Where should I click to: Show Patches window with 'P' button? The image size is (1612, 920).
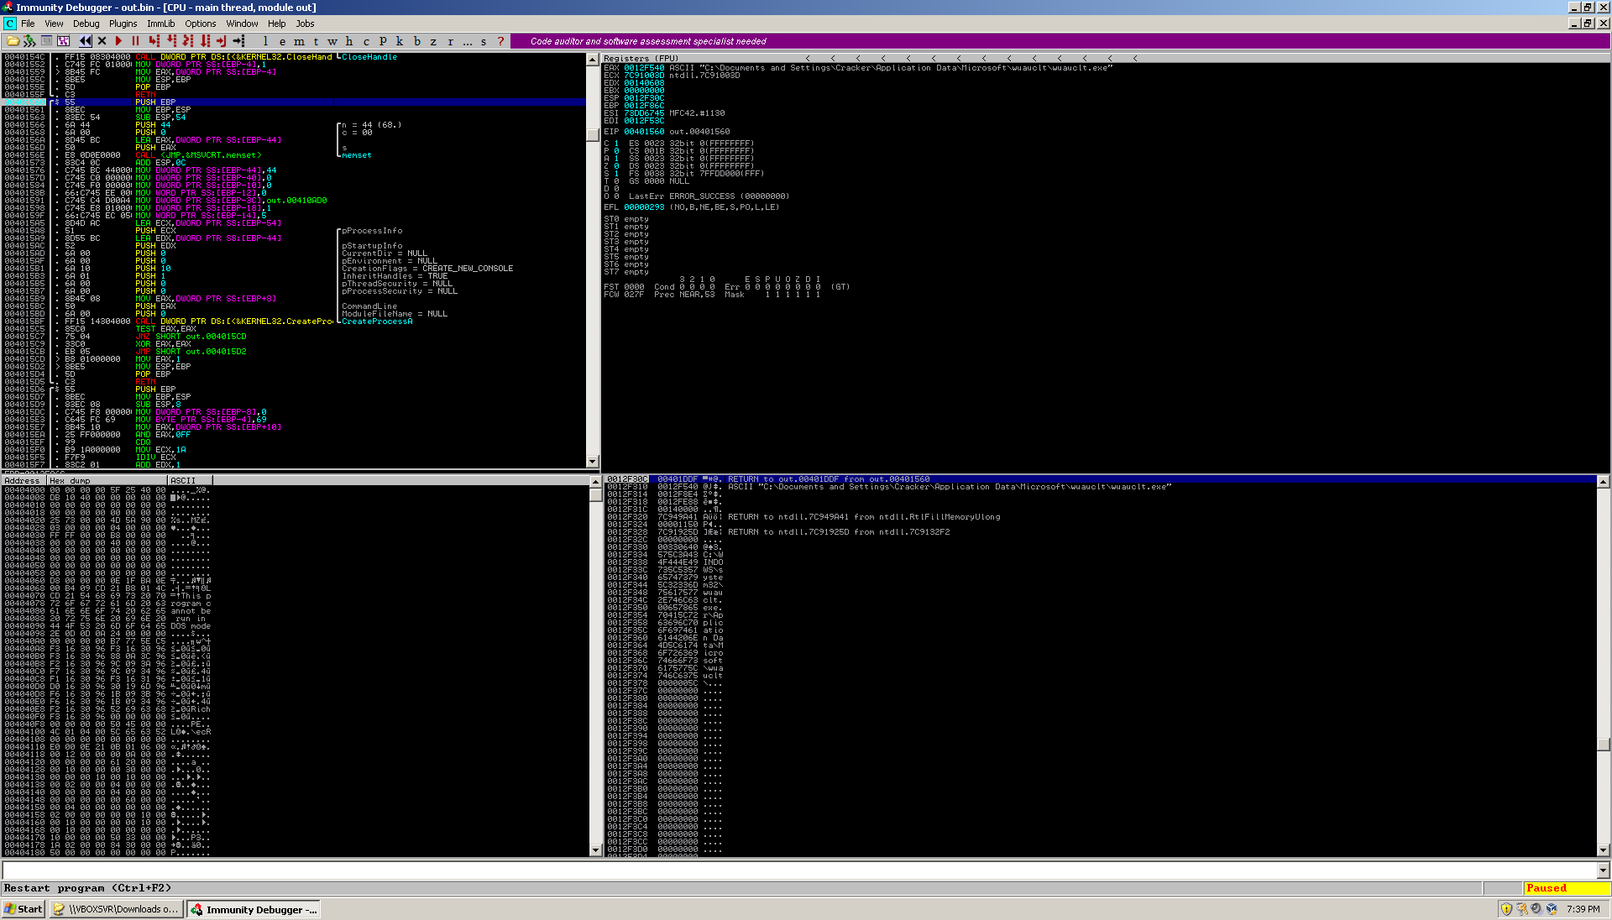coord(383,41)
